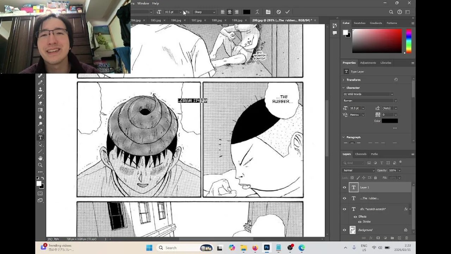Screen dimensions: 451x254
Task: Switch to the Channels tab
Action: coord(360,154)
